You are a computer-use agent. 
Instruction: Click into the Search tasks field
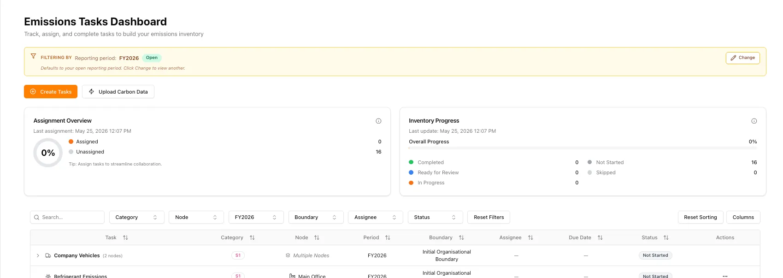coord(67,217)
